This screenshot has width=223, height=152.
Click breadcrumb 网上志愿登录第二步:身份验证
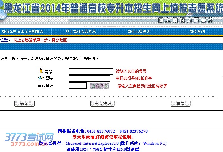(x=40, y=40)
